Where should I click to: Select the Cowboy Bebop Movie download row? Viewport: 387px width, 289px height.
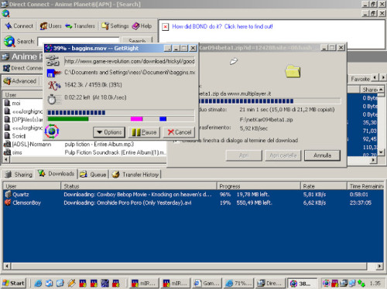193,195
